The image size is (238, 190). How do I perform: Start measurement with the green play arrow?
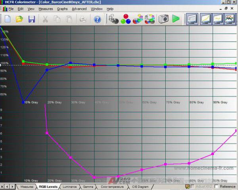point(176,19)
